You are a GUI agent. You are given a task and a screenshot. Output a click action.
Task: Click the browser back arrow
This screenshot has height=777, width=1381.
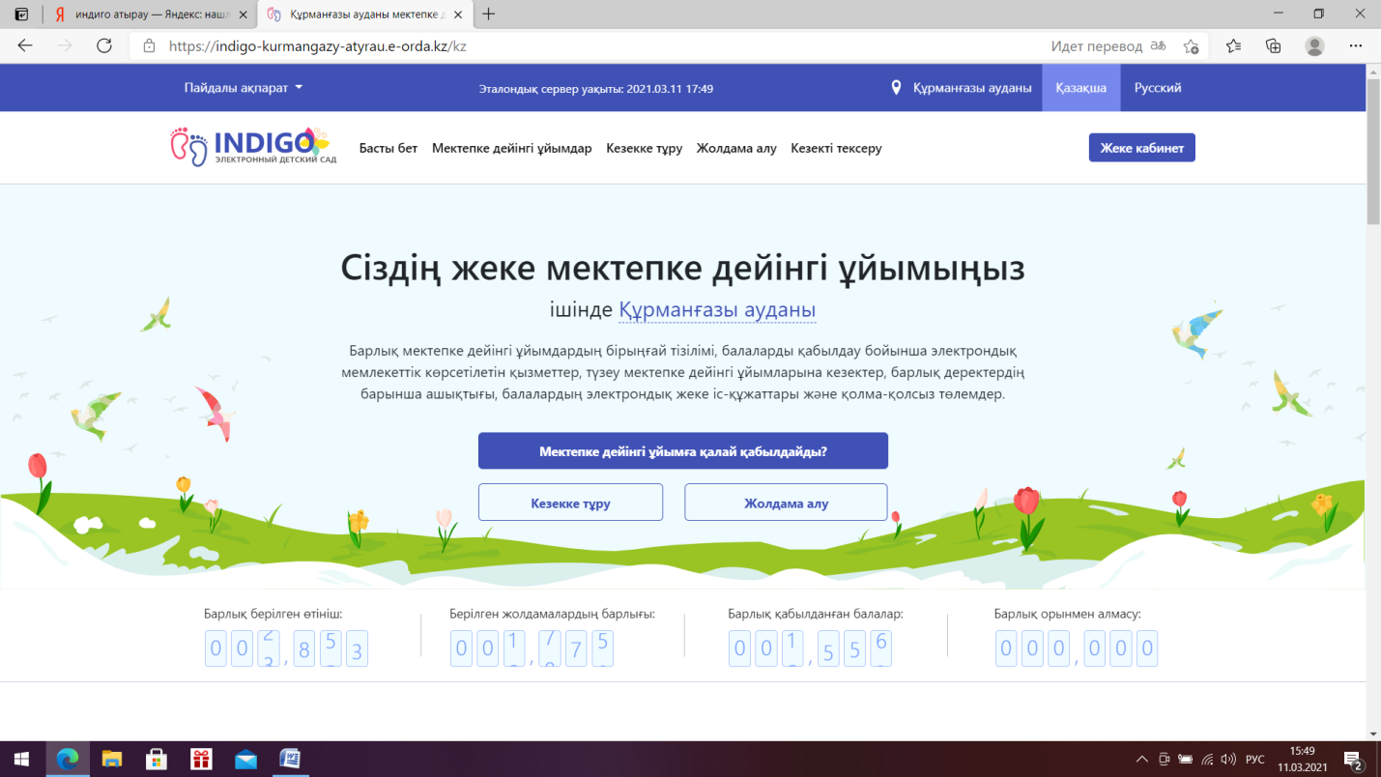(25, 45)
